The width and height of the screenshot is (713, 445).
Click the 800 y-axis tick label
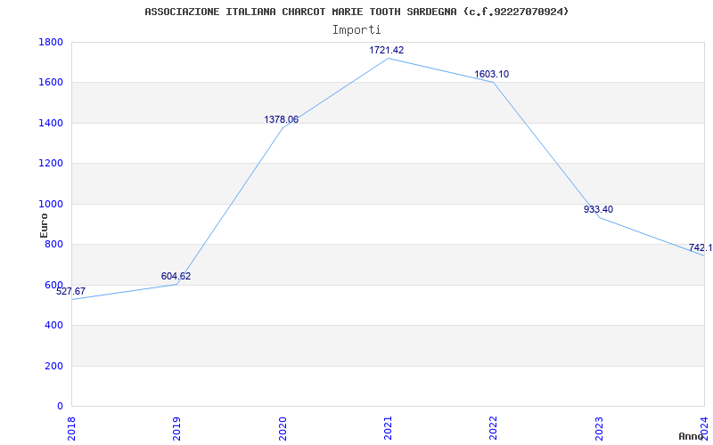[54, 244]
